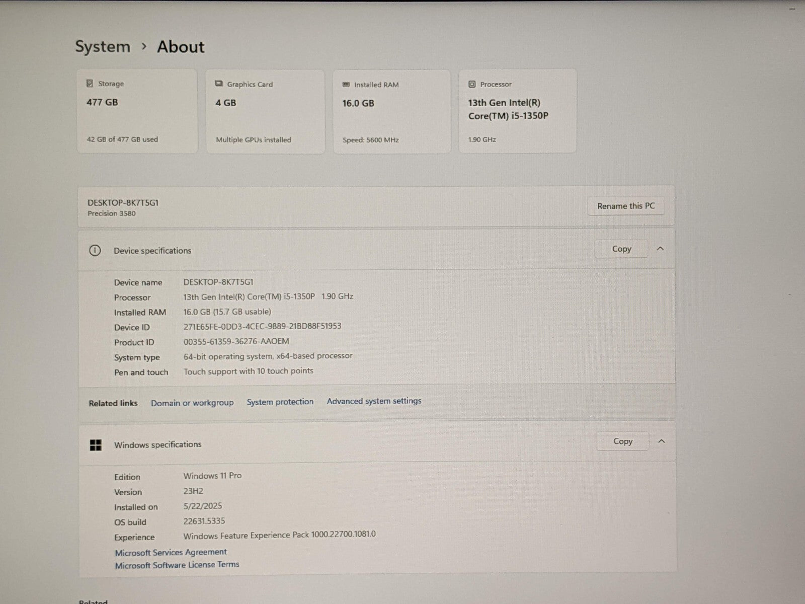
Task: Select the 16.0 GB Installed RAM card
Action: point(391,112)
